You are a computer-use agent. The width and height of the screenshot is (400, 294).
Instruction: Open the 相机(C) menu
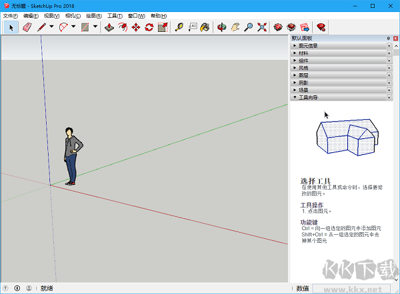[x=73, y=15]
